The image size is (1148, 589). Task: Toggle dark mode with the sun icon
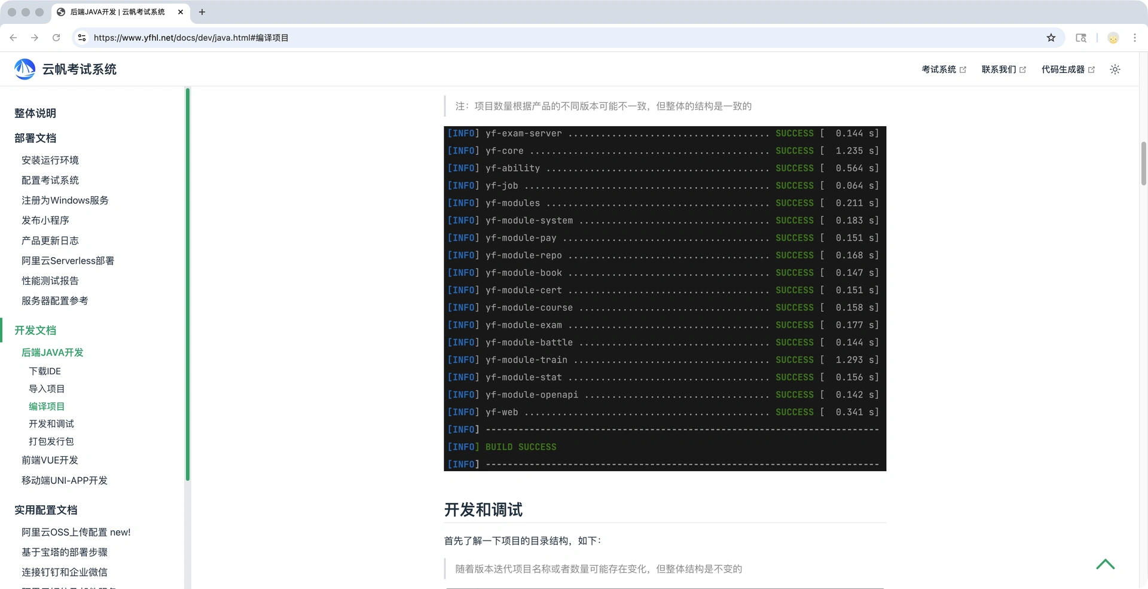(x=1115, y=69)
